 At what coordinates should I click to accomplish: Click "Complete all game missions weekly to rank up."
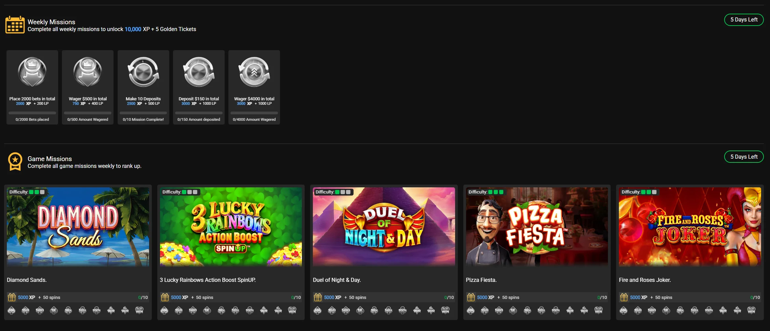pyautogui.click(x=84, y=166)
